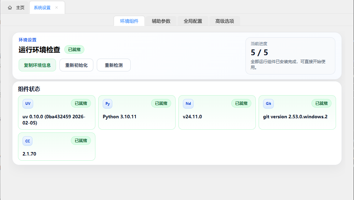
Task: Open the 高级选项 tab
Action: [224, 21]
